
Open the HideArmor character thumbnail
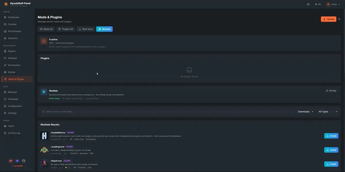tap(44, 164)
